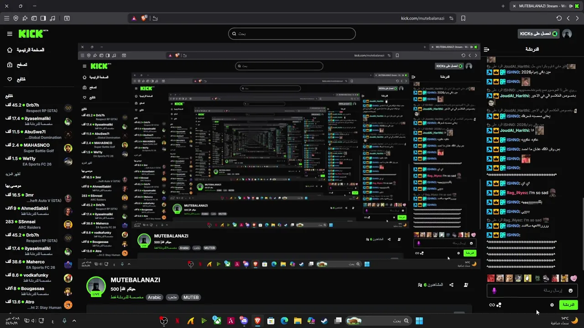
Task: Open Windows Start menu on taskbar
Action: 419,321
